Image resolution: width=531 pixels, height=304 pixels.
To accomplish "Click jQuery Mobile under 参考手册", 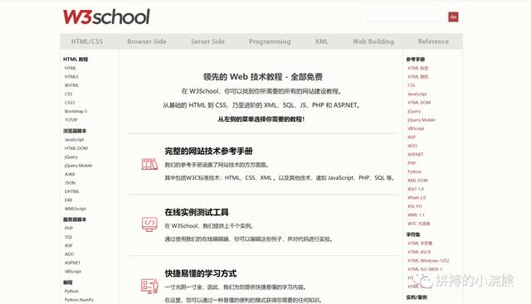I will (421, 120).
